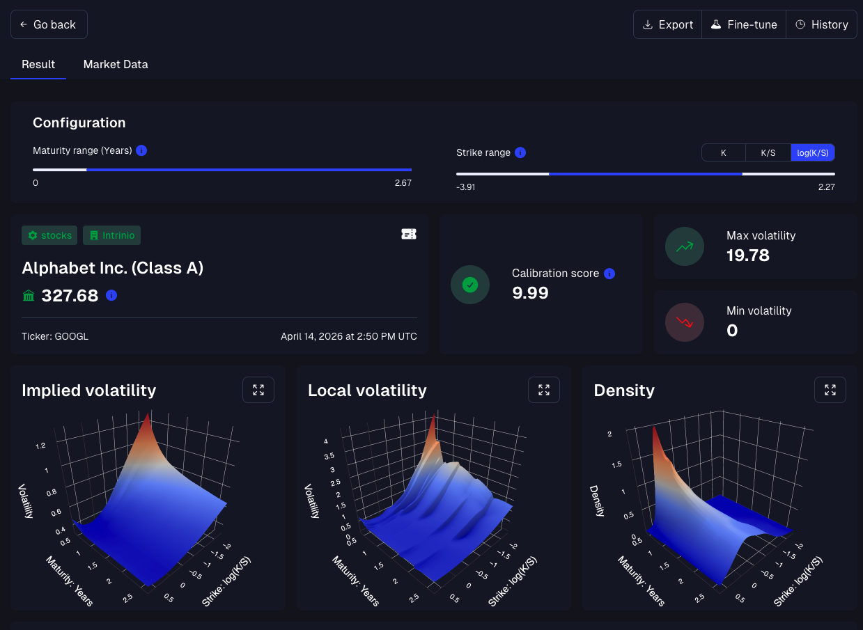863x630 pixels.
Task: Click the stocks tag
Action: (x=49, y=235)
